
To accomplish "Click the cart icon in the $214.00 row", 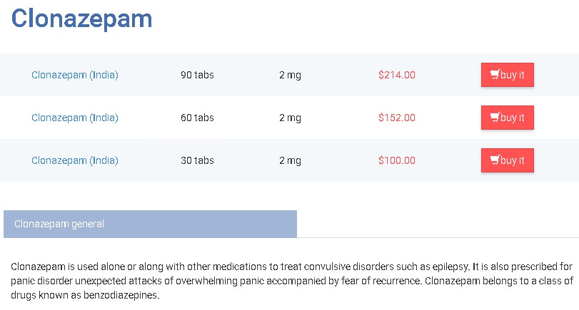I will pos(495,75).
